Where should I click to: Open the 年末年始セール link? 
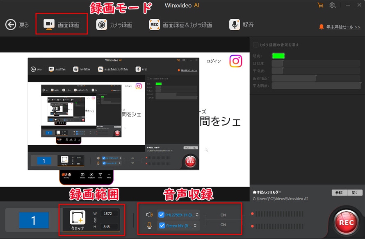[343, 27]
